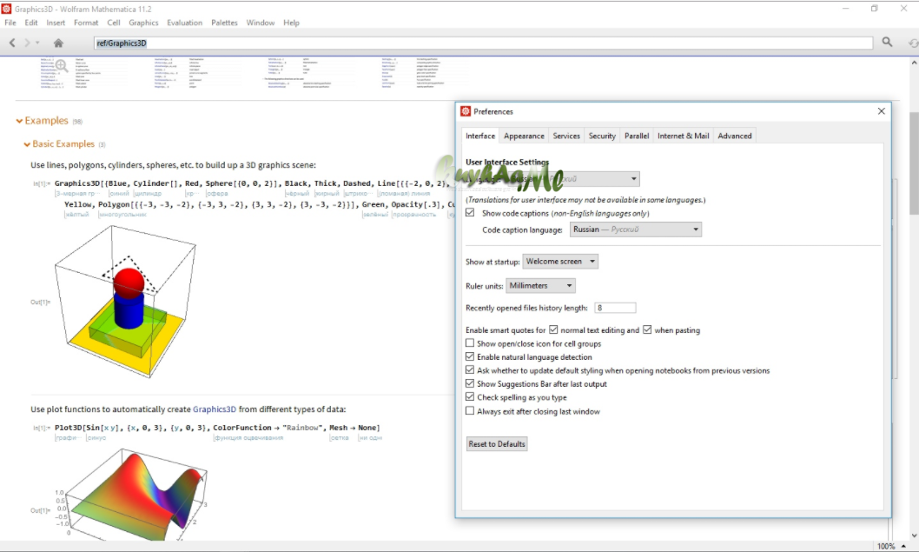The width and height of the screenshot is (919, 552).
Task: Toggle Ask whether to update default styling
Action: pyautogui.click(x=470, y=370)
